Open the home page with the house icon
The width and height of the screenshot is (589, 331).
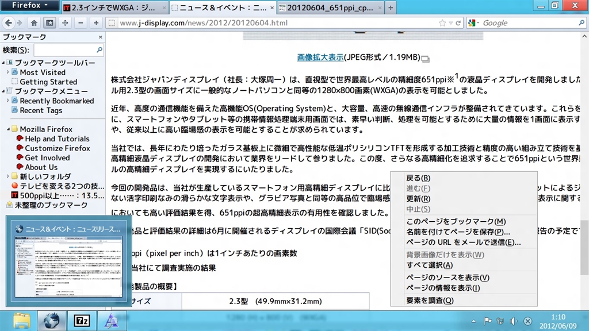(34, 23)
